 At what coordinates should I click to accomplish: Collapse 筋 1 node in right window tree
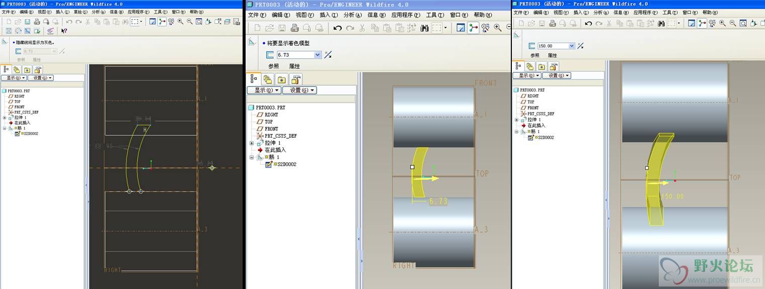pyautogui.click(x=517, y=131)
